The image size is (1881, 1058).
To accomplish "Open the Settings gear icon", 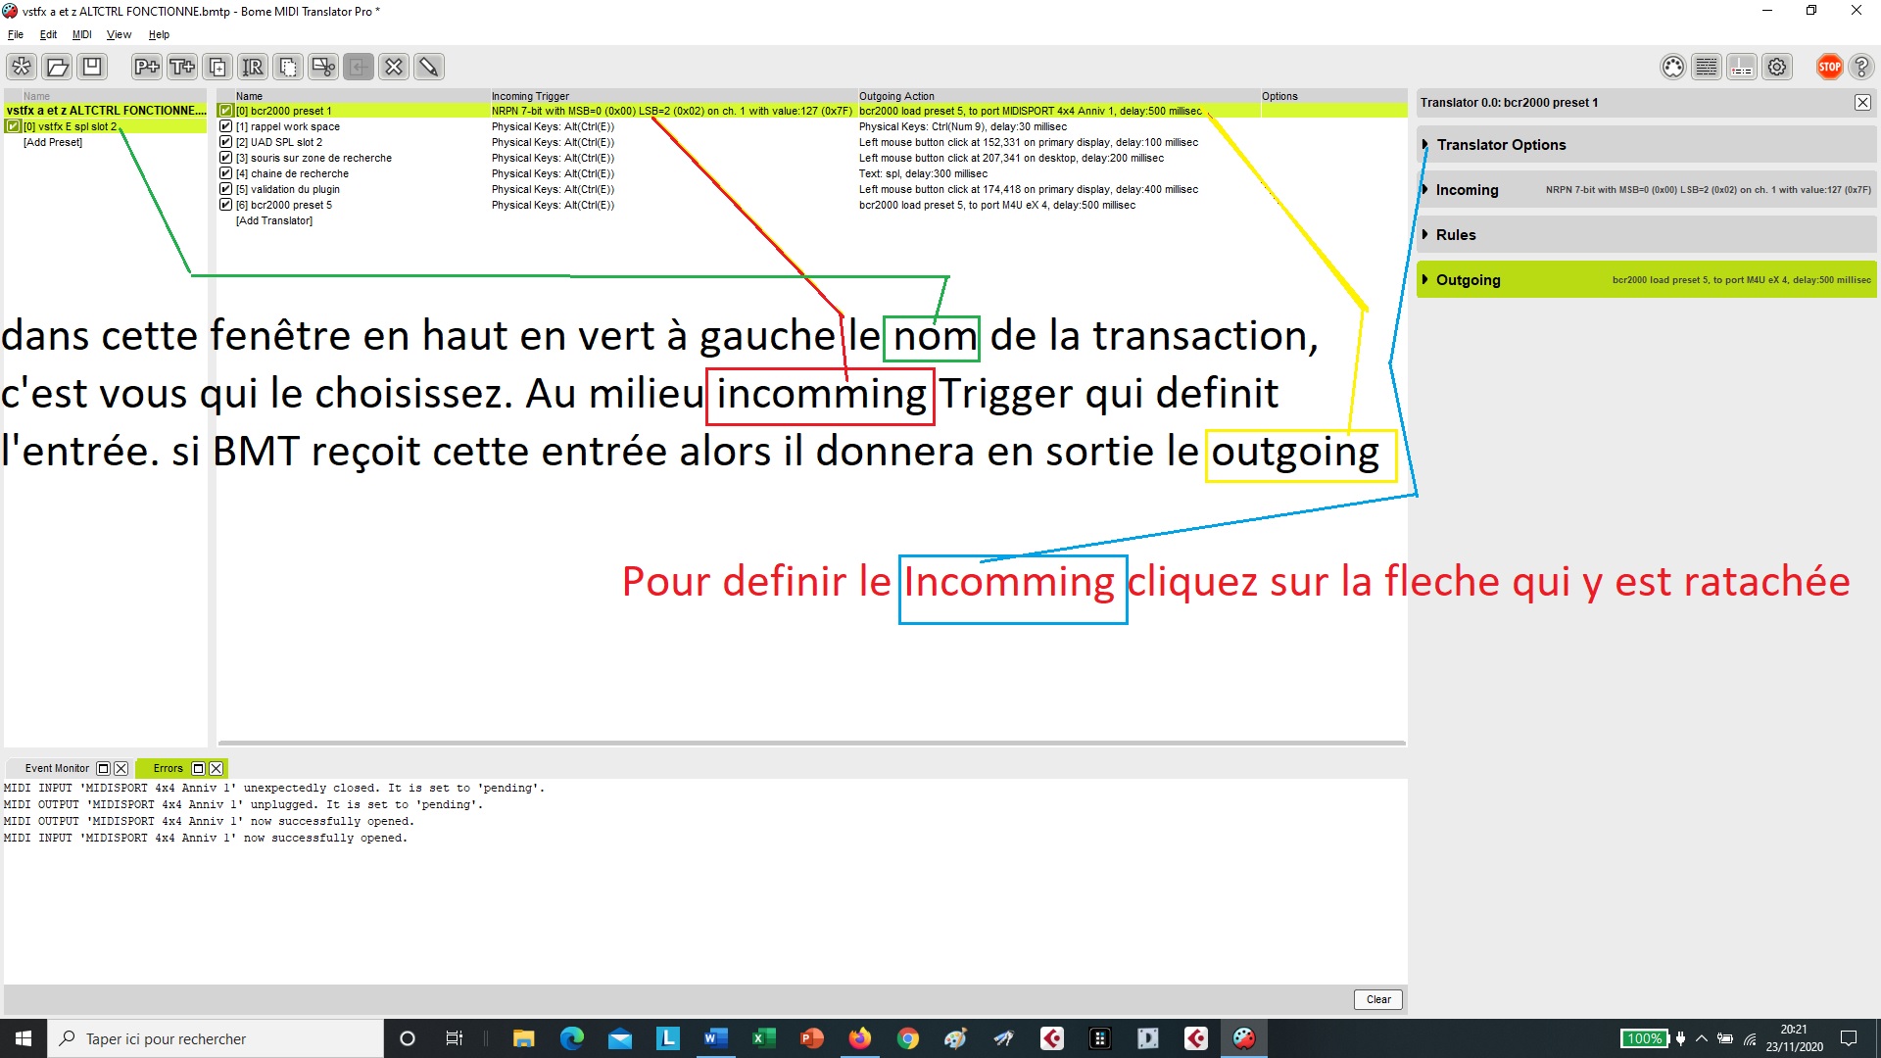I will pos(1777,67).
